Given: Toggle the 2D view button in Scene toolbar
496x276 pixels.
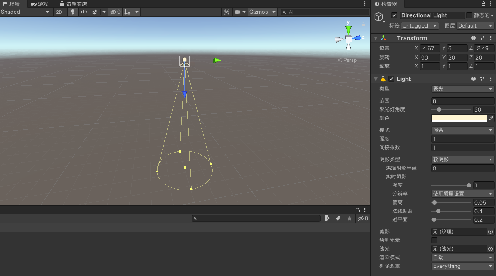Looking at the screenshot, I should click(59, 12).
